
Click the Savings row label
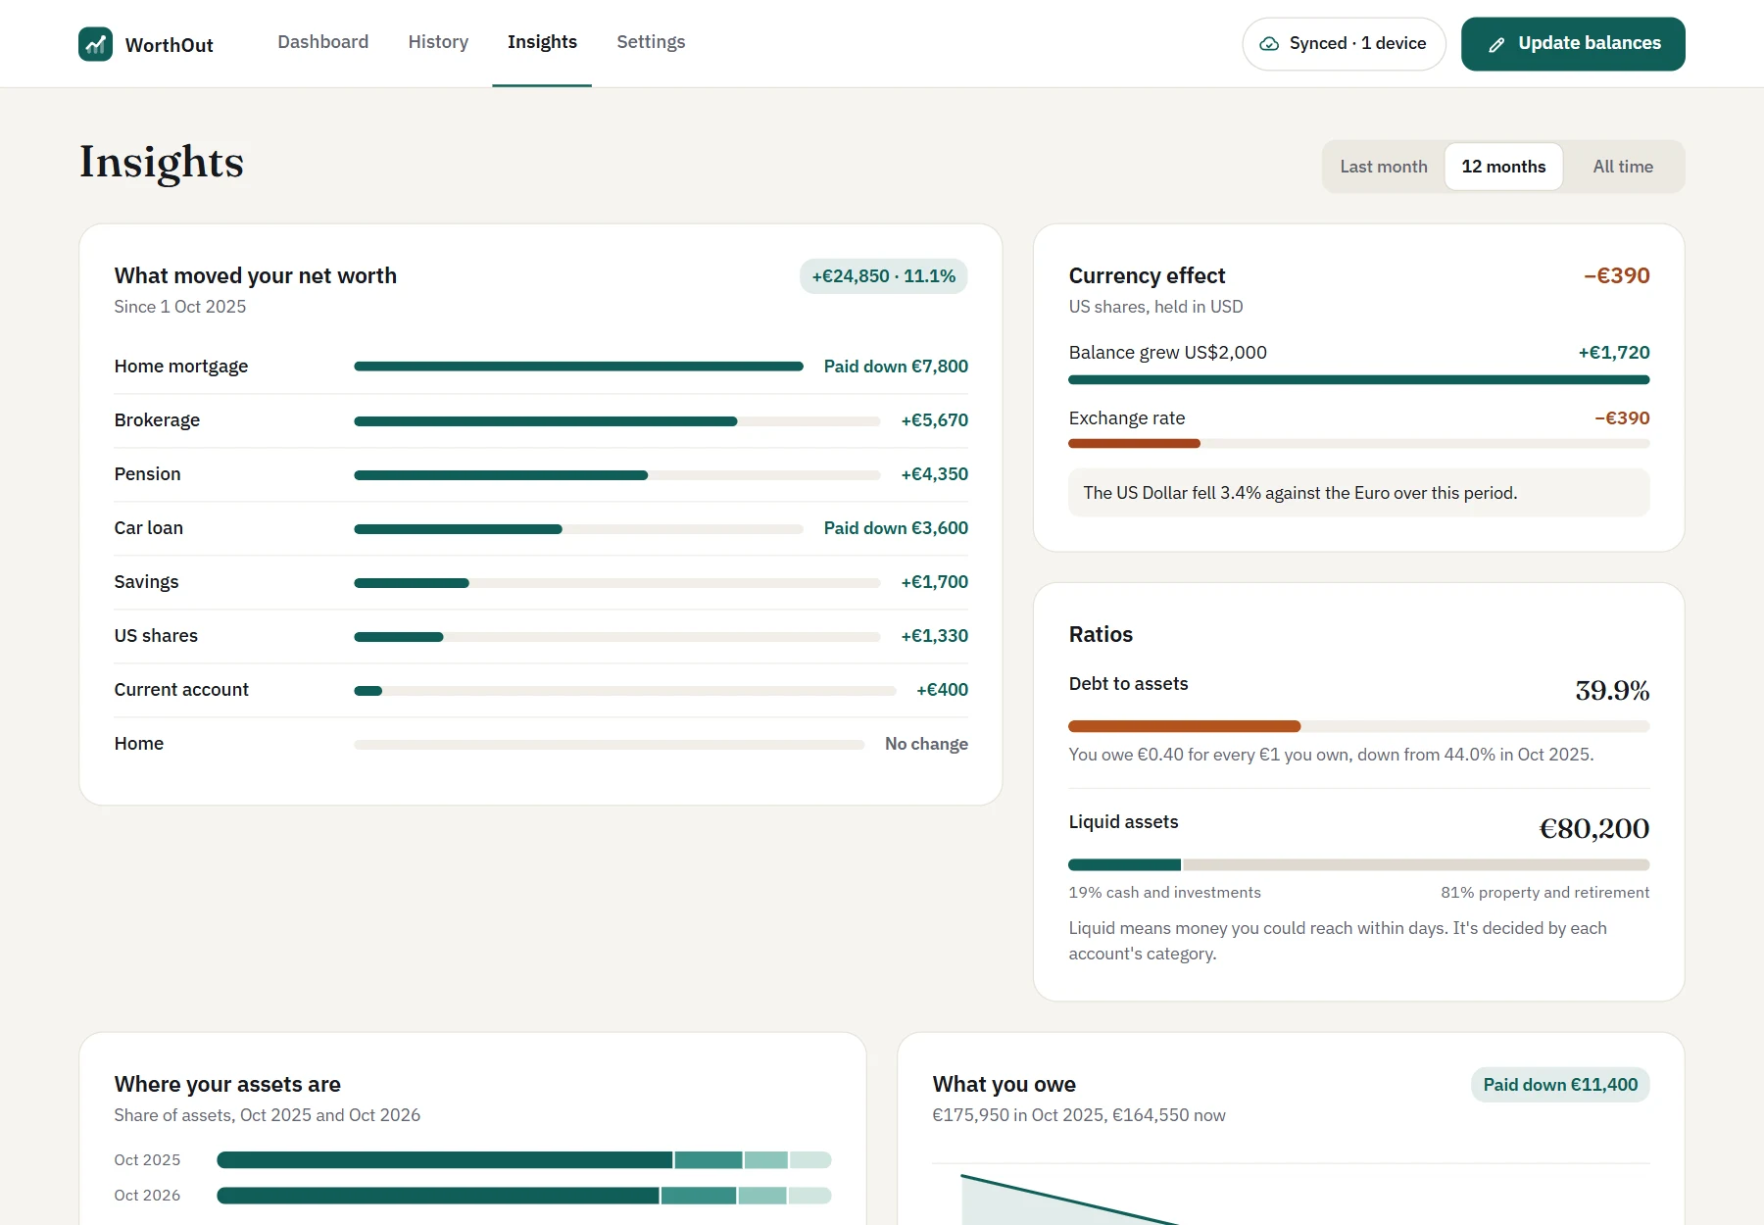click(146, 582)
